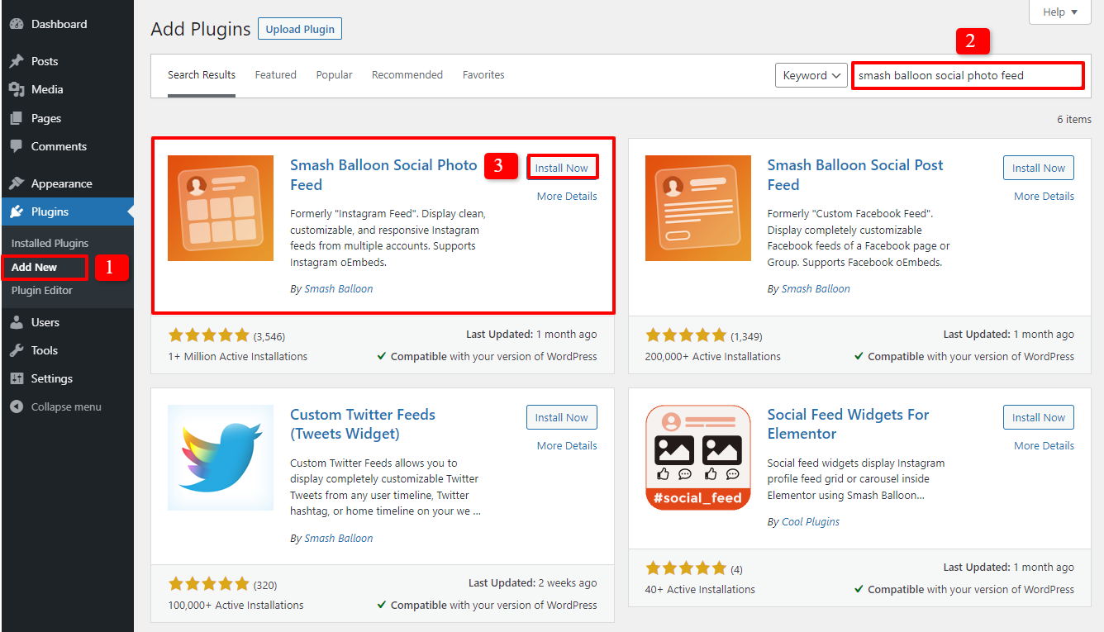The image size is (1104, 632).
Task: Open More Details for Custom Twitter Feeds
Action: tap(567, 445)
